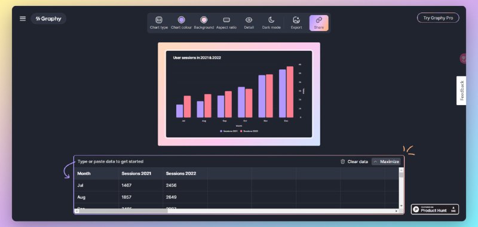478x227 pixels.
Task: Open the hamburger menu
Action: (x=23, y=19)
